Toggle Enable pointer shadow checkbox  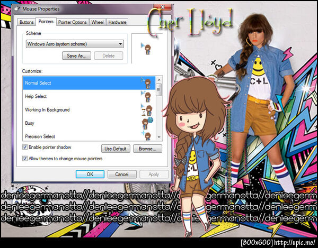pos(25,147)
